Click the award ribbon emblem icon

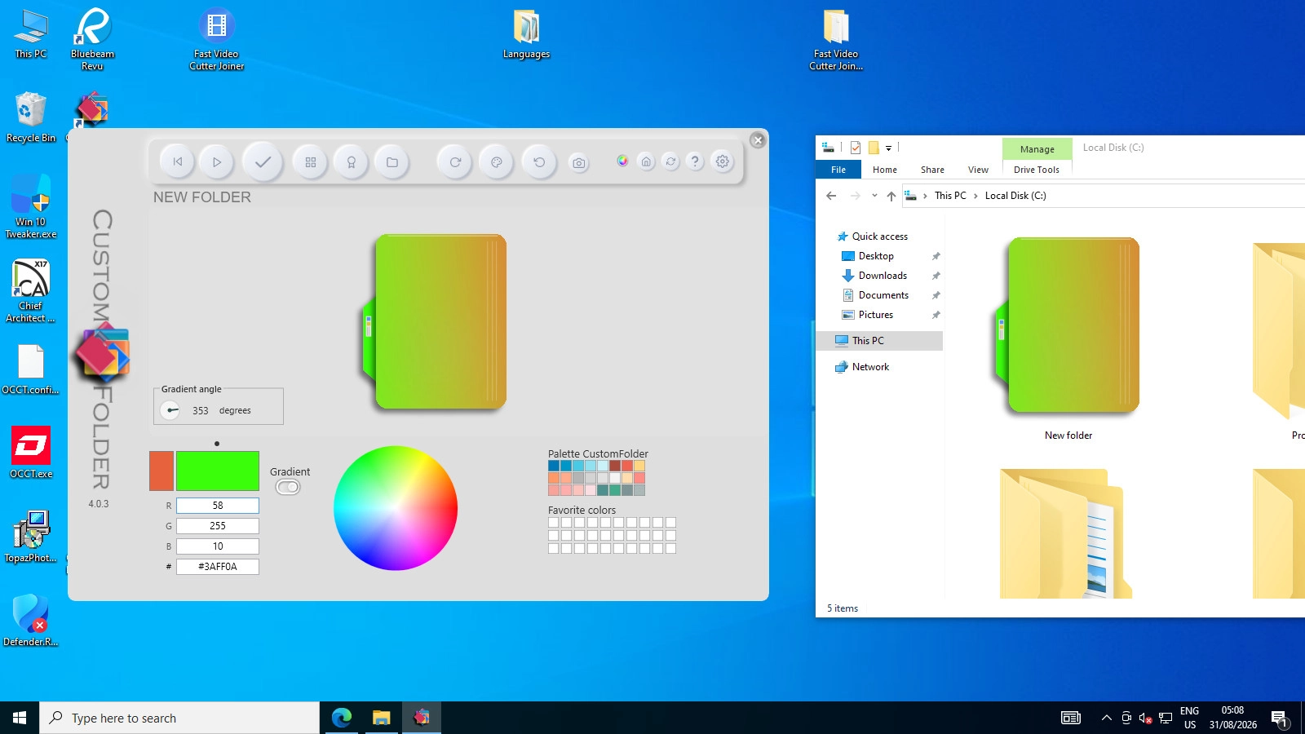tap(352, 161)
